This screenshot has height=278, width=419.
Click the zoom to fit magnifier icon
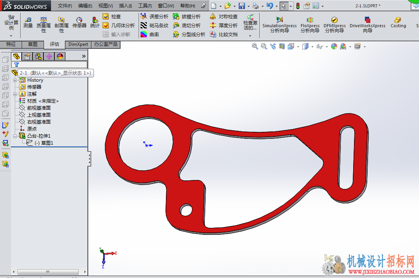(255, 46)
